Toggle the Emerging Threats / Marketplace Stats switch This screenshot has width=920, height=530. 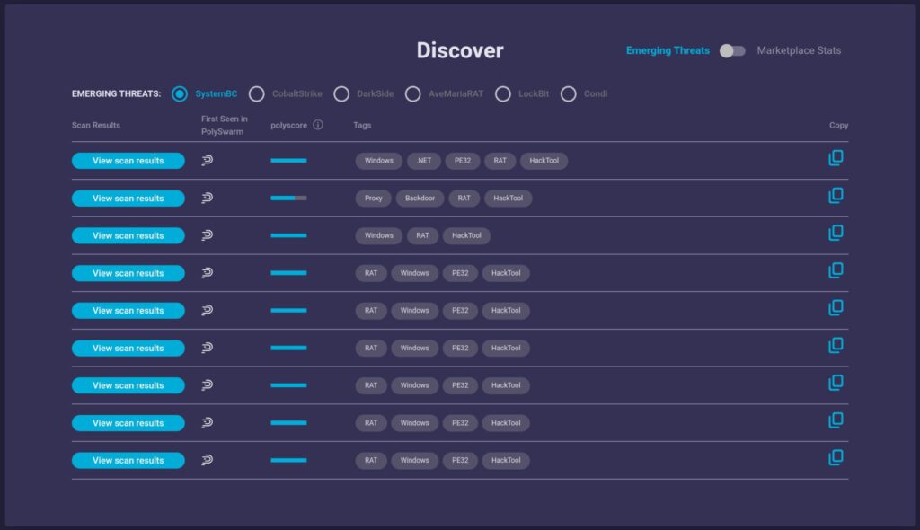(732, 51)
